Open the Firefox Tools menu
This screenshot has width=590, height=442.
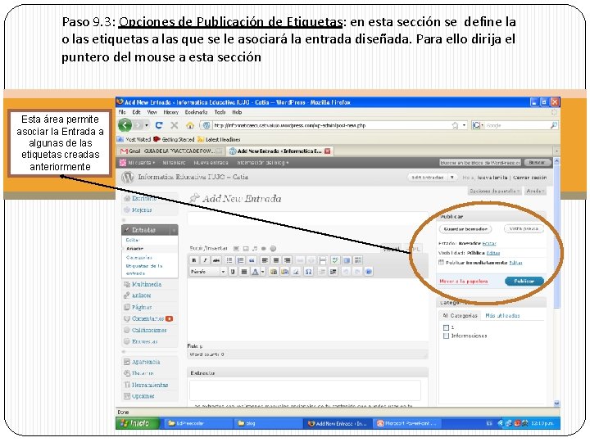[x=220, y=112]
